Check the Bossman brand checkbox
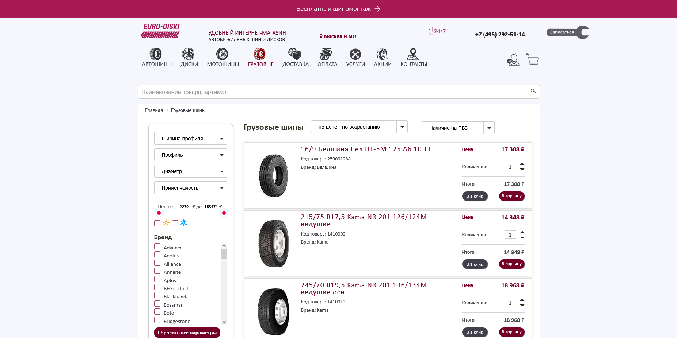Image resolution: width=677 pixels, height=338 pixels. (157, 304)
